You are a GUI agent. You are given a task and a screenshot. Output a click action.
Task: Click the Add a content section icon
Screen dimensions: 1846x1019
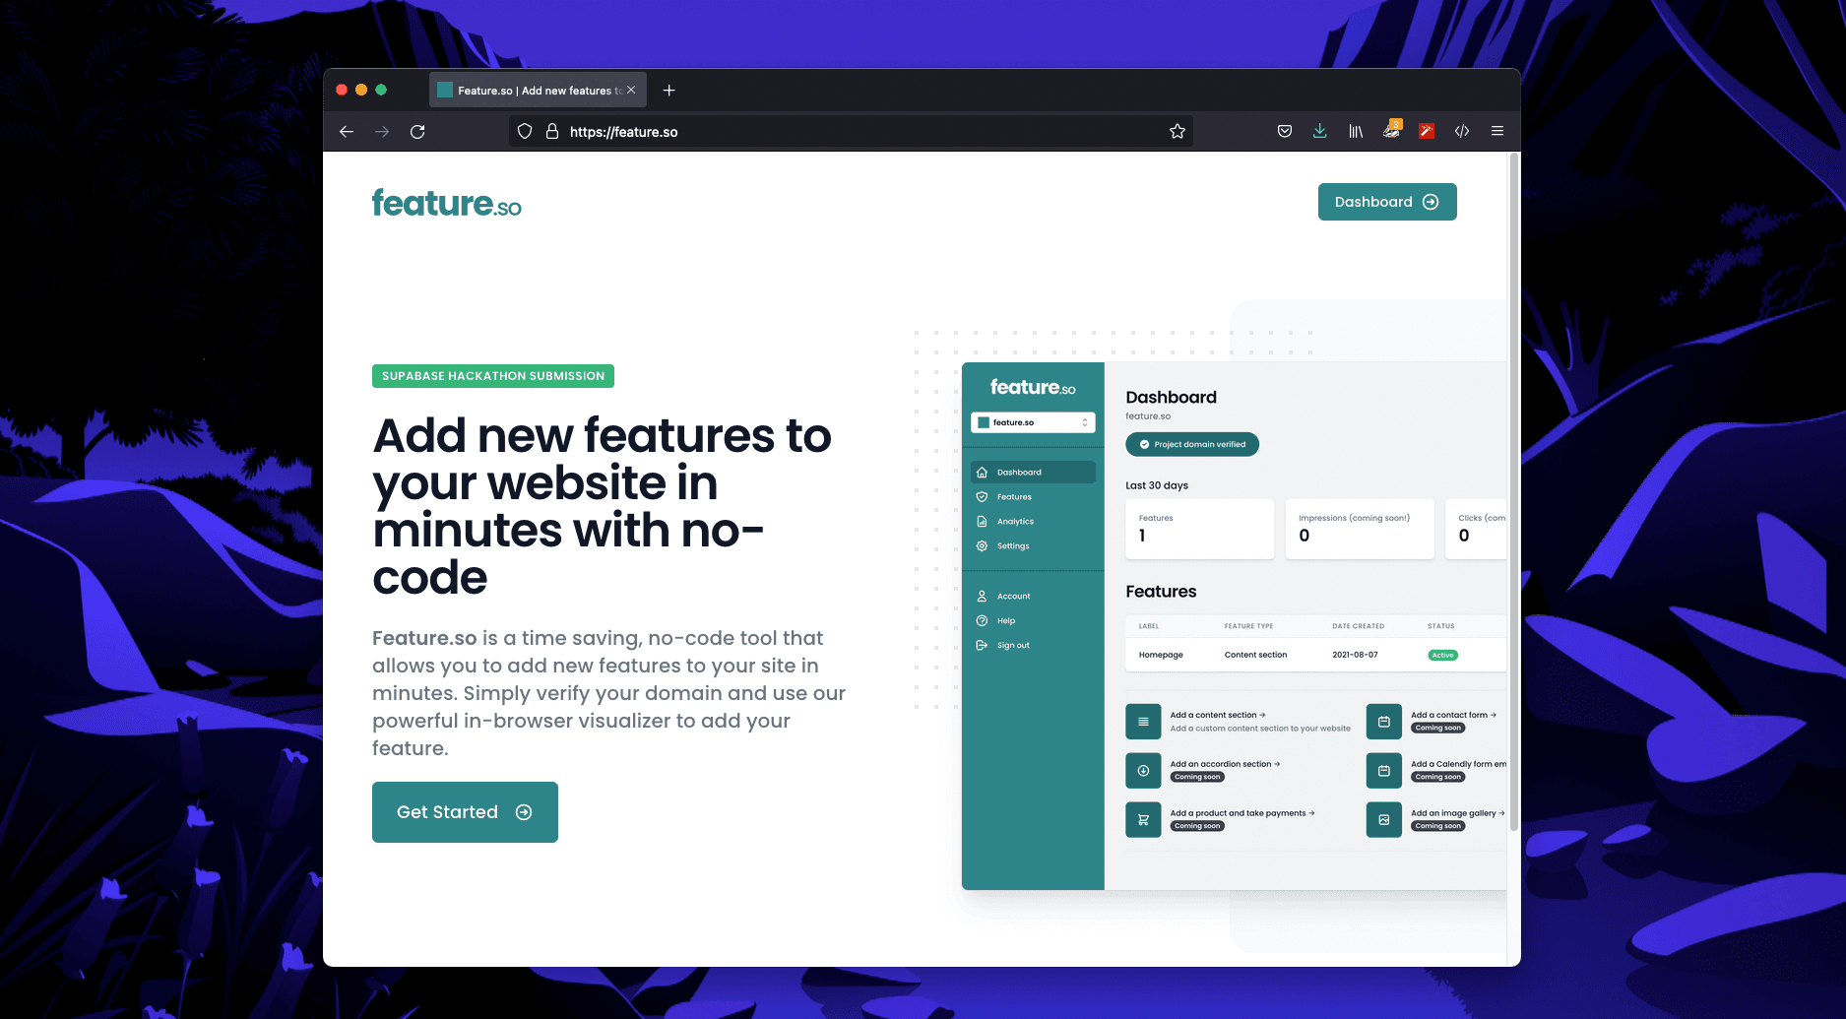1143,722
